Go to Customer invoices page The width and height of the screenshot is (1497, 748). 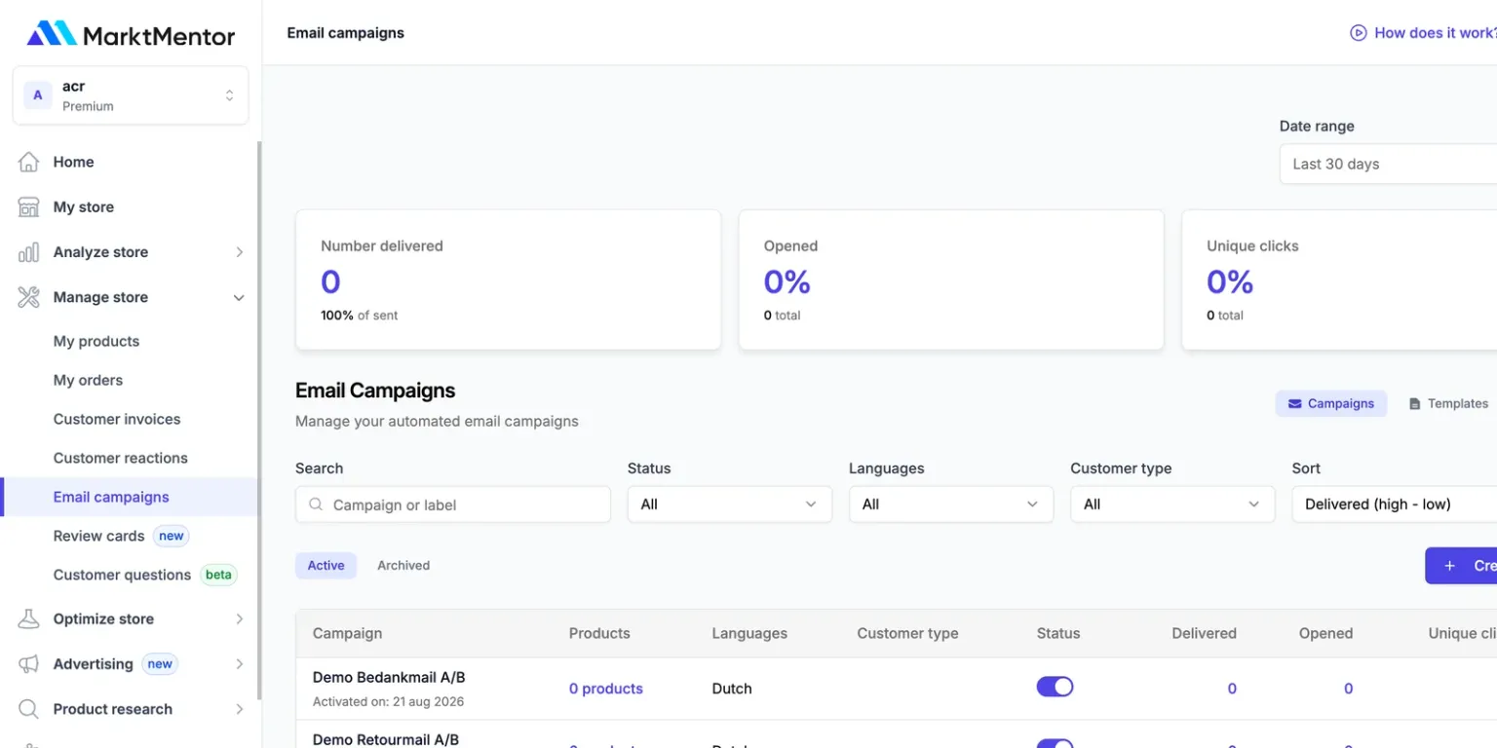click(117, 419)
